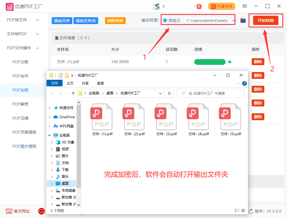The height and width of the screenshot is (218, 287).
Task: Click the customer service chat icon at bottom
Action: [x=41, y=211]
